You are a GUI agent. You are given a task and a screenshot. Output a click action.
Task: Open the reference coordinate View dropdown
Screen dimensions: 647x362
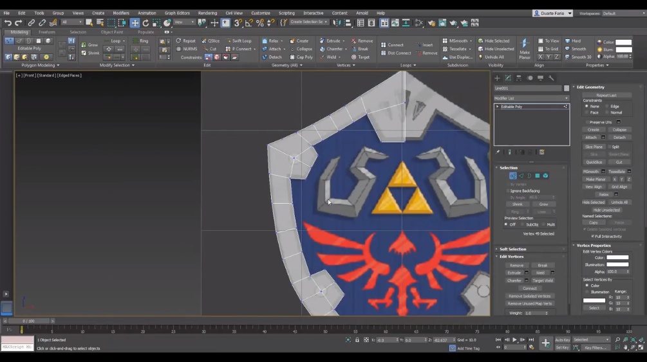coord(183,23)
